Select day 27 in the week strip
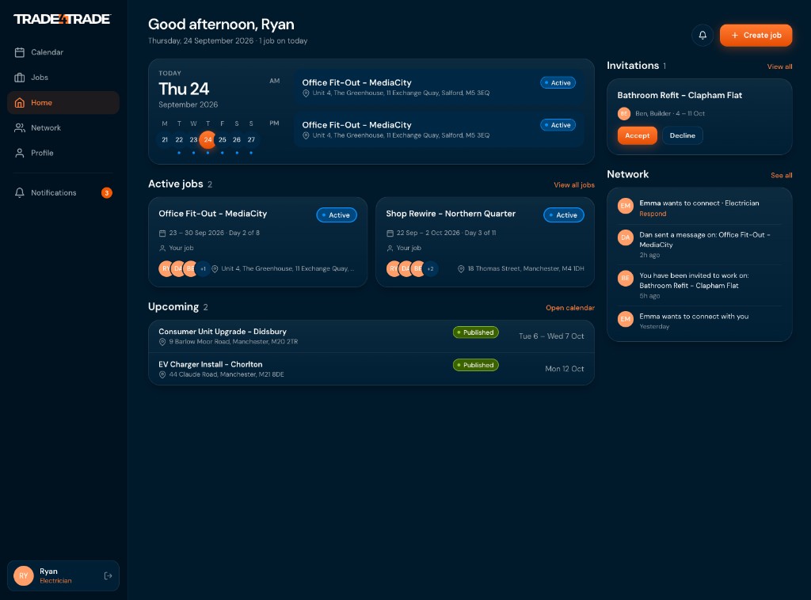This screenshot has height=600, width=811. tap(251, 139)
